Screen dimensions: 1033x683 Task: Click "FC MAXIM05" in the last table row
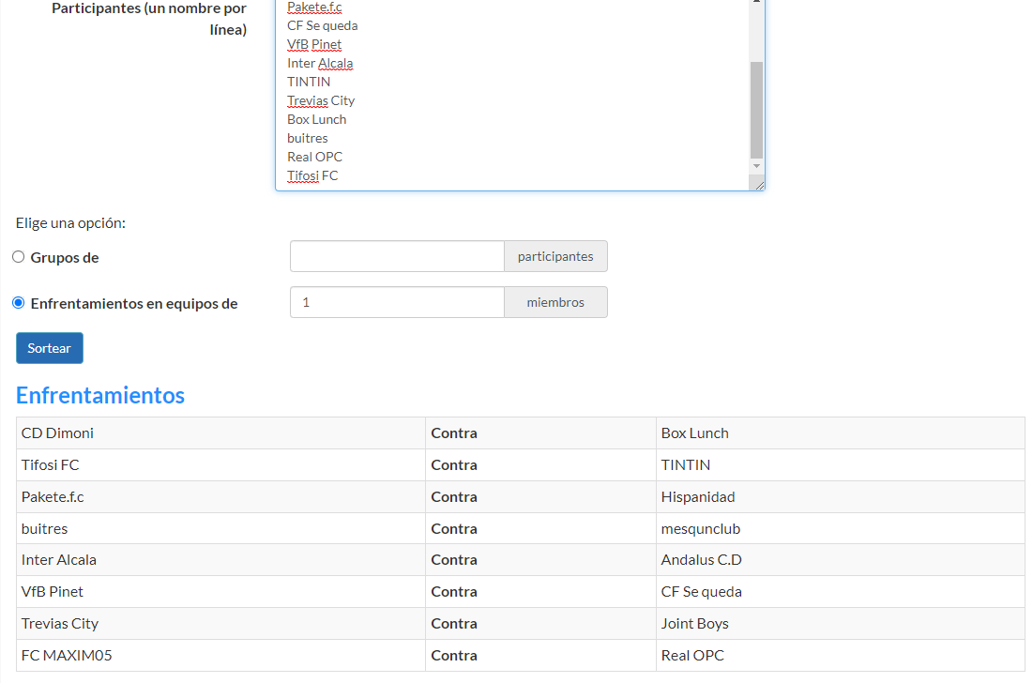[x=67, y=655]
